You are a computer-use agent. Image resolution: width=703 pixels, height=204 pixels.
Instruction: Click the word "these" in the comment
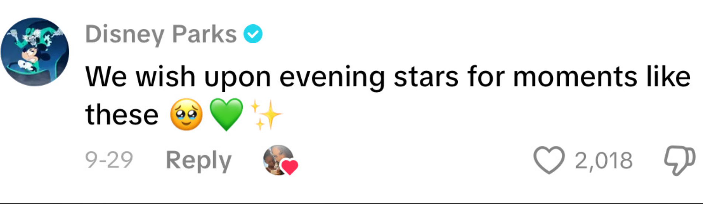122,115
